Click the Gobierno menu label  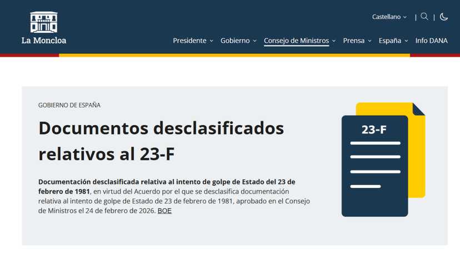pos(235,41)
